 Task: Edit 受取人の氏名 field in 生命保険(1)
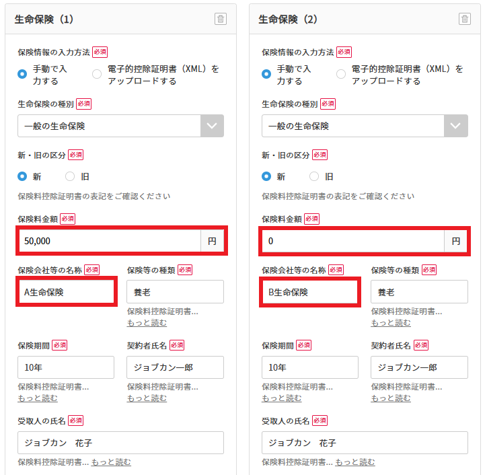point(120,443)
